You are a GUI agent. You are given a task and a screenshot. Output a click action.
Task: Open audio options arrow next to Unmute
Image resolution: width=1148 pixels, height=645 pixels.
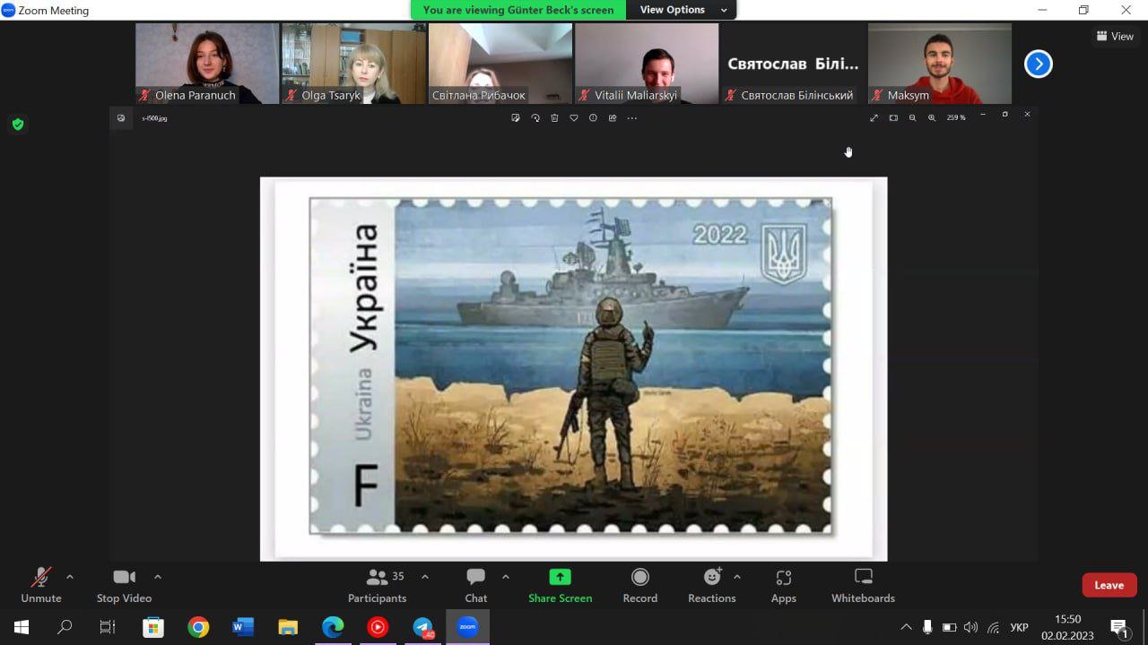[x=70, y=577]
